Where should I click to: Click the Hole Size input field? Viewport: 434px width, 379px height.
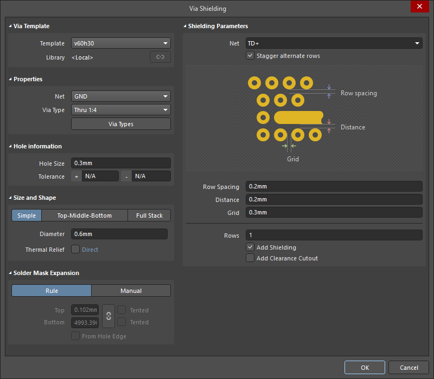pos(121,164)
